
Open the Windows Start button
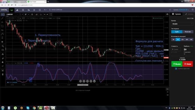coord(3,108)
